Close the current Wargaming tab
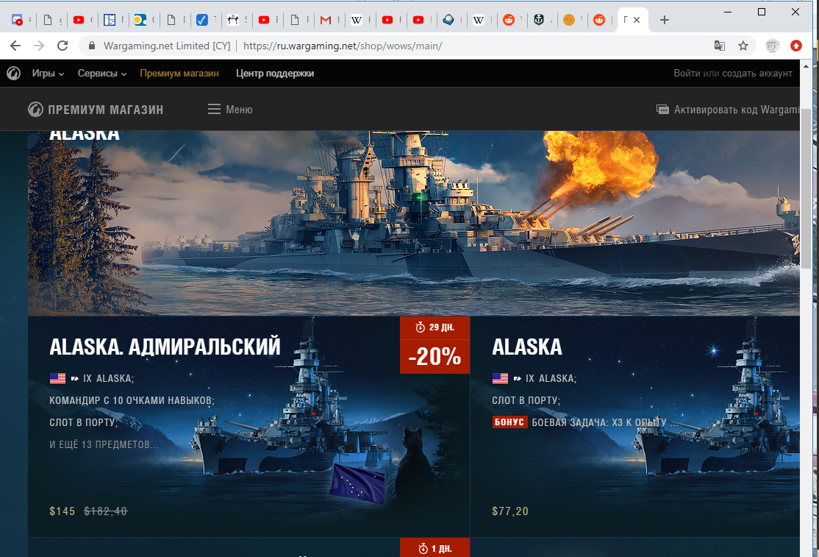Image resolution: width=819 pixels, height=557 pixels. pyautogui.click(x=639, y=20)
